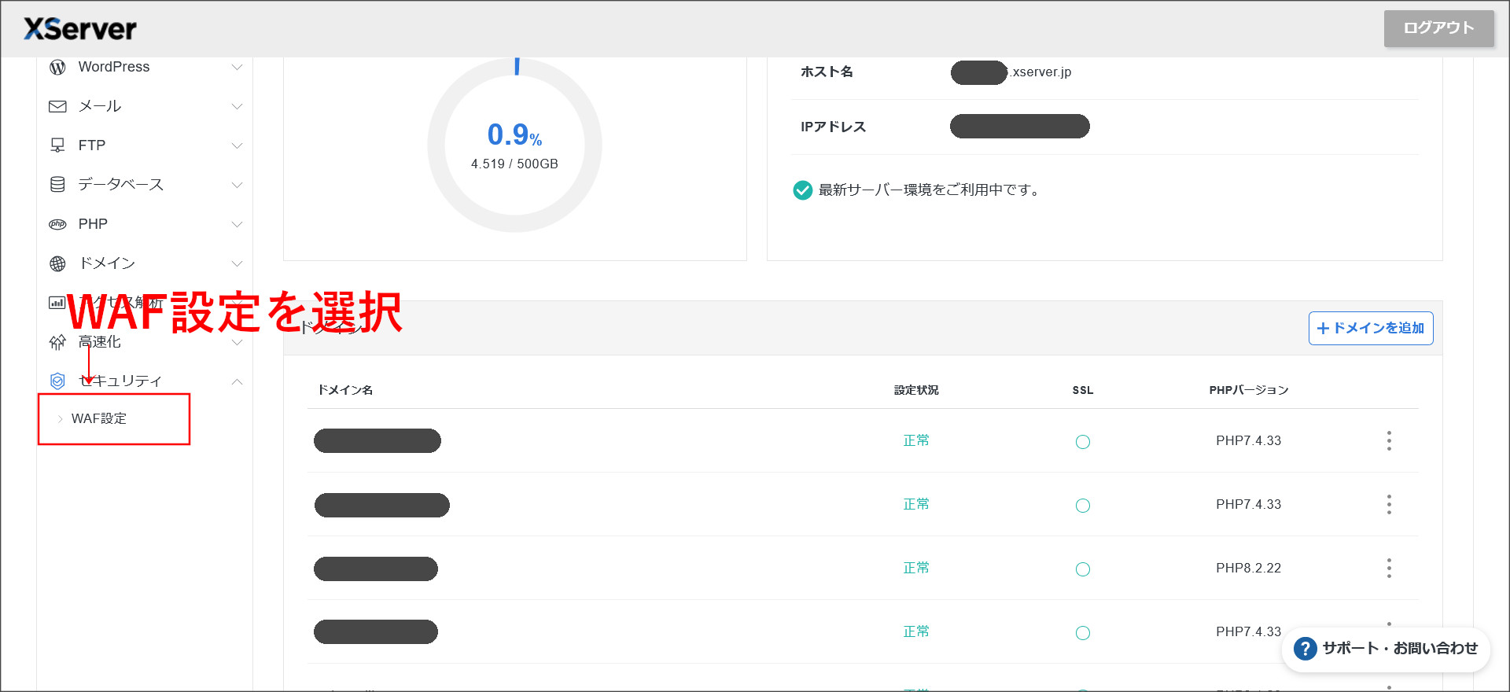This screenshot has width=1510, height=692.
Task: Click the security shield icon
Action: point(57,381)
